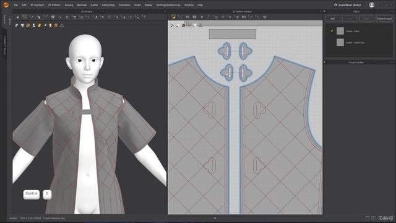This screenshot has width=396, height=223.
Task: Toggle the yellow check beside Jacket - Hard
Action: click(332, 31)
